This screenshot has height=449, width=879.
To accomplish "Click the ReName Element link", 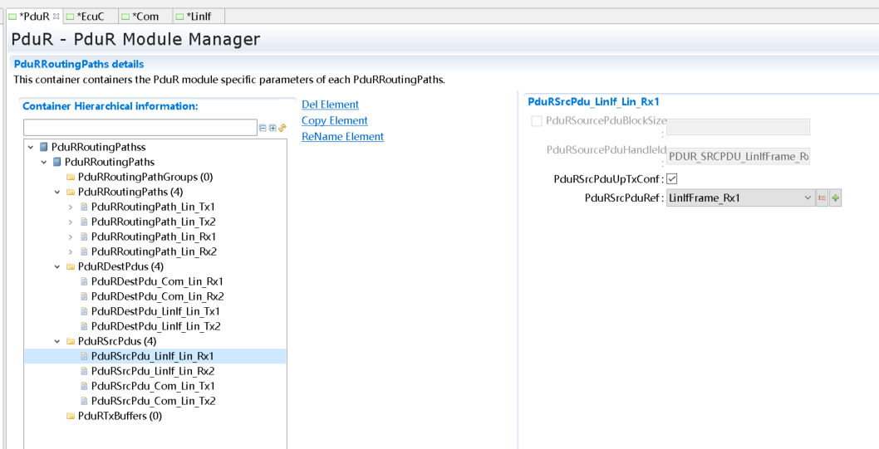I will (x=342, y=136).
